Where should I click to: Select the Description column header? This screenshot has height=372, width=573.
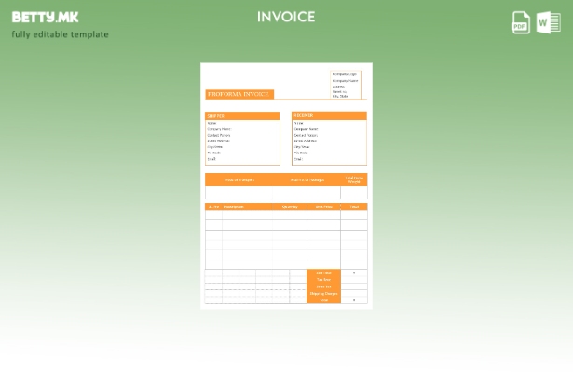click(x=234, y=206)
